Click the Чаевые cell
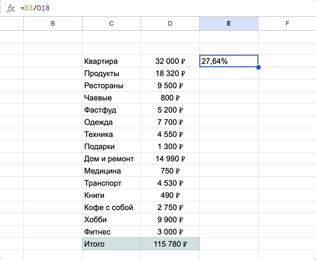Viewport: 316px width, 260px height. pos(112,98)
